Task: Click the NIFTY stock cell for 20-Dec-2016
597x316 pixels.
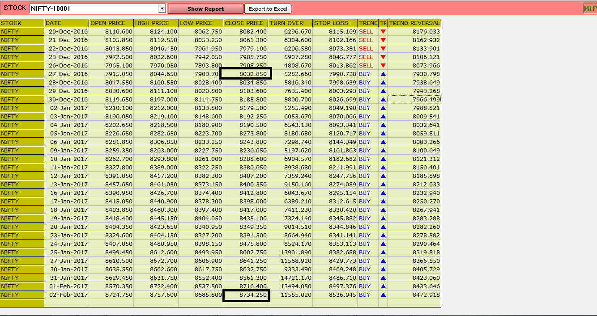Action: [22, 32]
